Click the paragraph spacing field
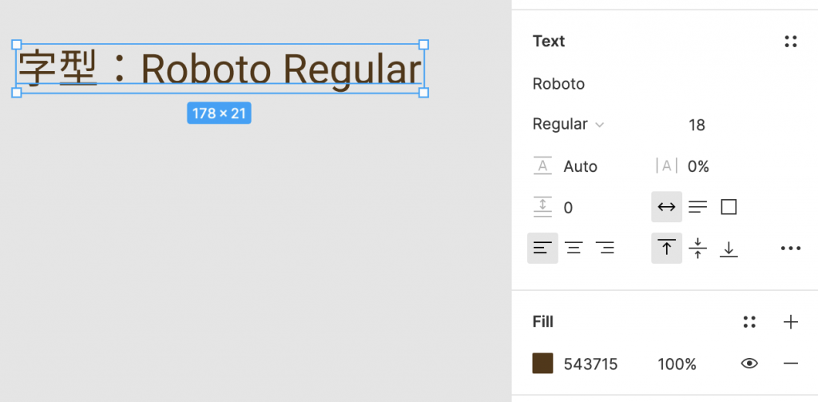The height and width of the screenshot is (402, 818). click(x=568, y=208)
